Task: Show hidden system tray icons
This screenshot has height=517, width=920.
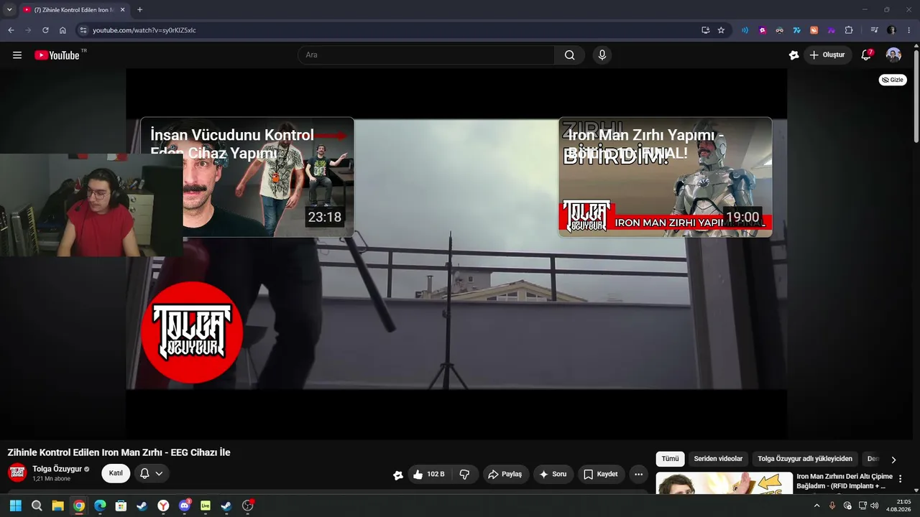Action: [816, 506]
